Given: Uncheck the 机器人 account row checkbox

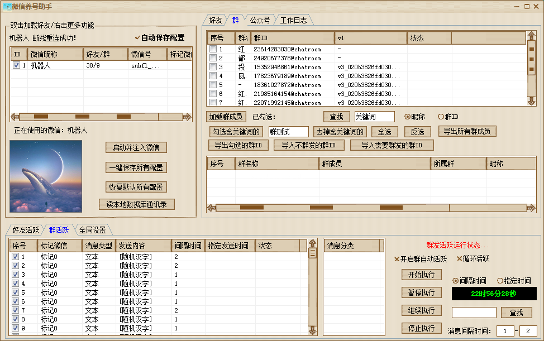Looking at the screenshot, I should [16, 65].
